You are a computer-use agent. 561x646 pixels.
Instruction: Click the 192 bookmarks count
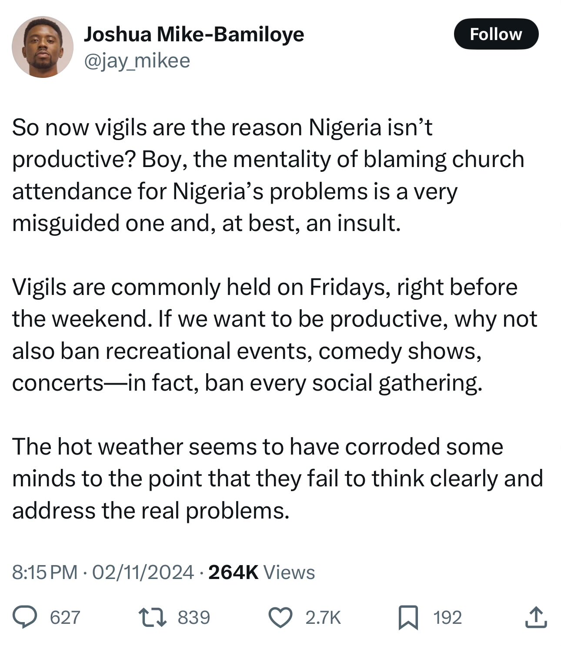click(447, 618)
